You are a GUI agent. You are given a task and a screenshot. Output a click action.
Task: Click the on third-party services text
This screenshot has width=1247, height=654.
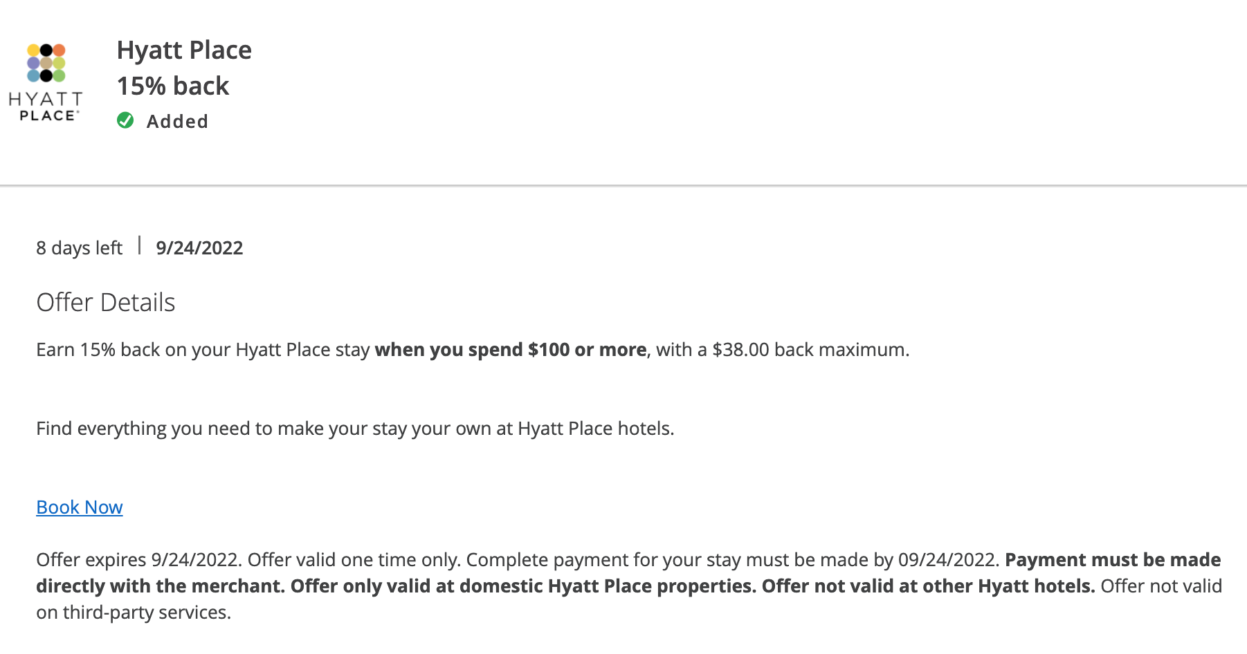(133, 613)
